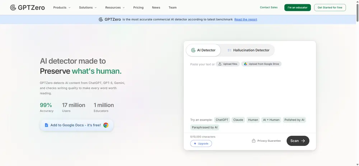Screen dimensions: 359x166
Task: Click the 0/10,000 characters counter
Action: 202,137
